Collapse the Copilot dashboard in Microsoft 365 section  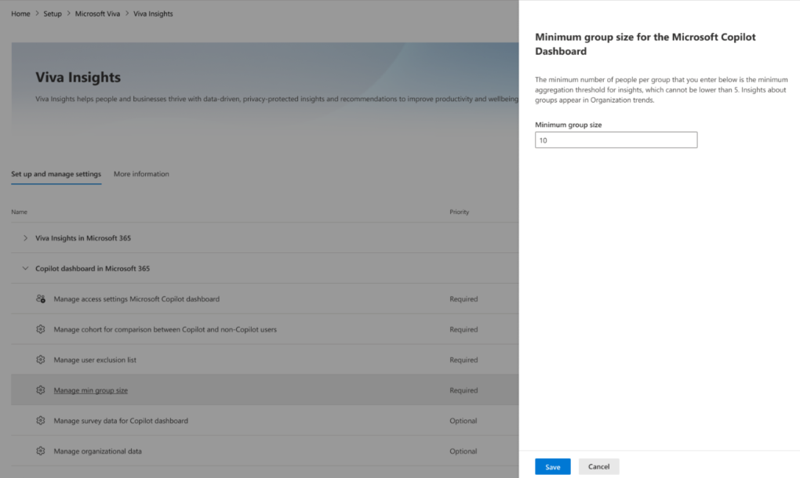(24, 268)
